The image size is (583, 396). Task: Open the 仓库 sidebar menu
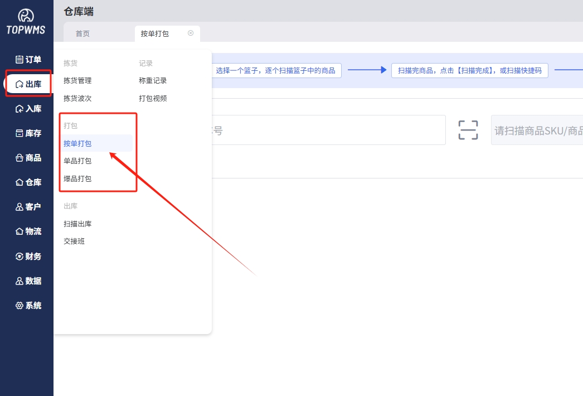[x=28, y=182]
